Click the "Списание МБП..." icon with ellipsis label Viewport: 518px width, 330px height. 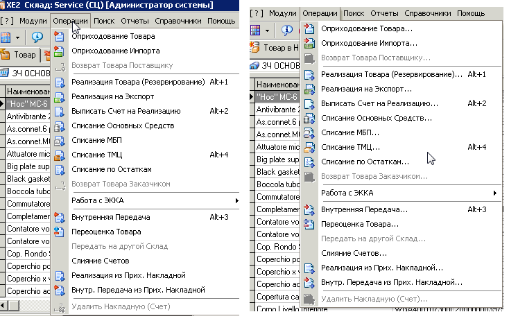click(309, 132)
